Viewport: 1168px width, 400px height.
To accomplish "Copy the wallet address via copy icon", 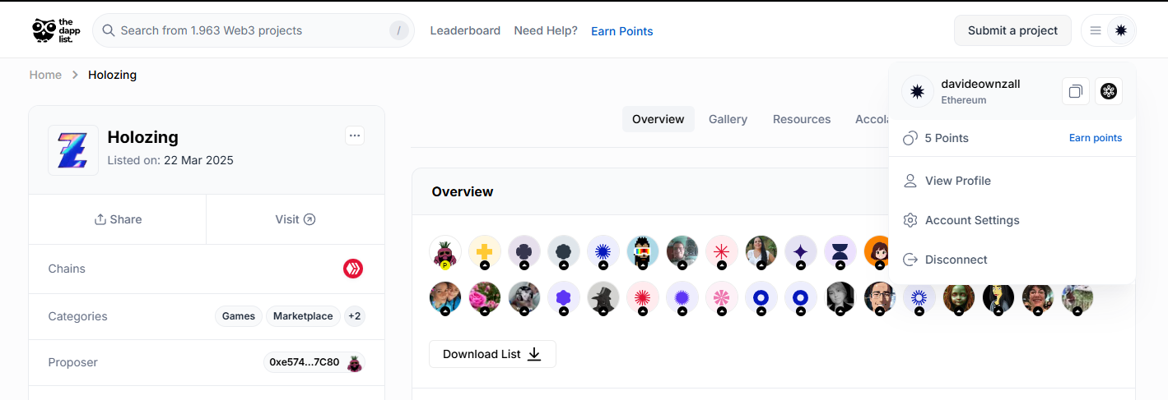I will click(x=1075, y=91).
